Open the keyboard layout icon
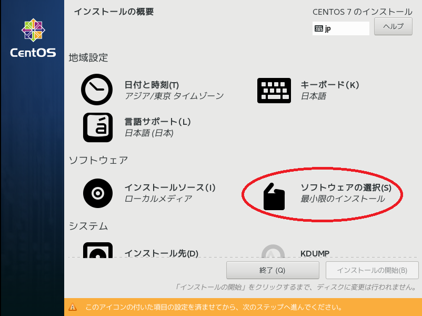The image size is (422, 316). (274, 91)
